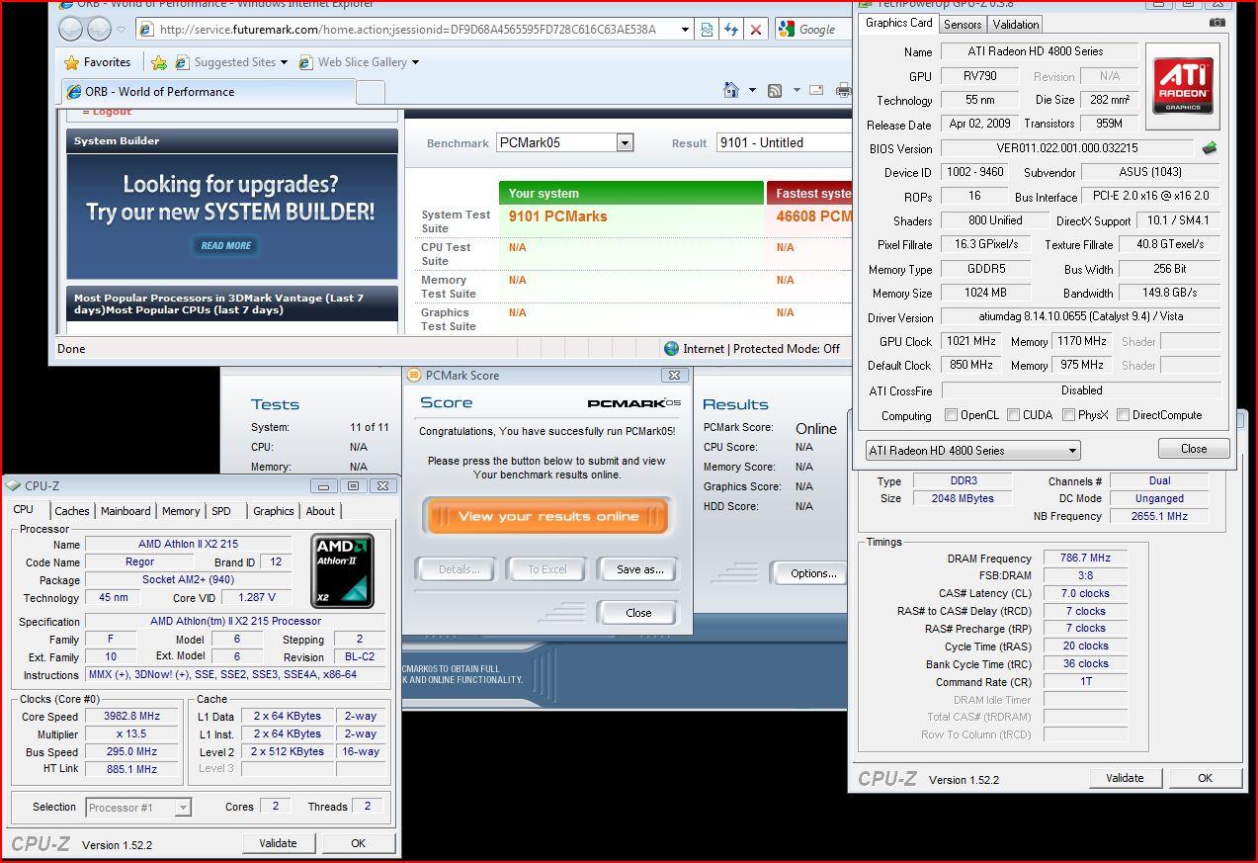Click the Add to Favorites Bar icon
The width and height of the screenshot is (1258, 863).
pyautogui.click(x=158, y=62)
